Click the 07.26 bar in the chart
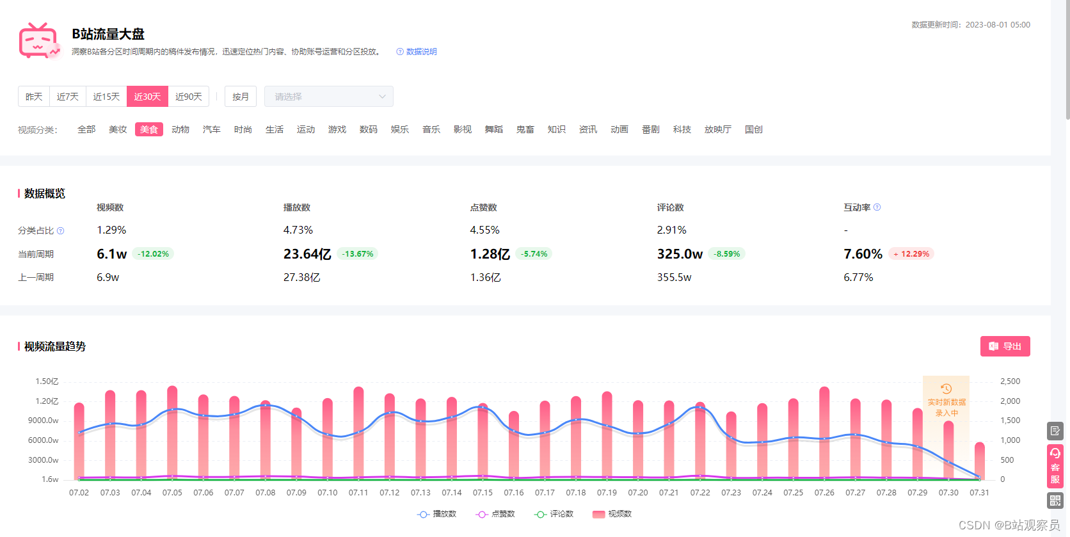The image size is (1070, 537). point(824,433)
